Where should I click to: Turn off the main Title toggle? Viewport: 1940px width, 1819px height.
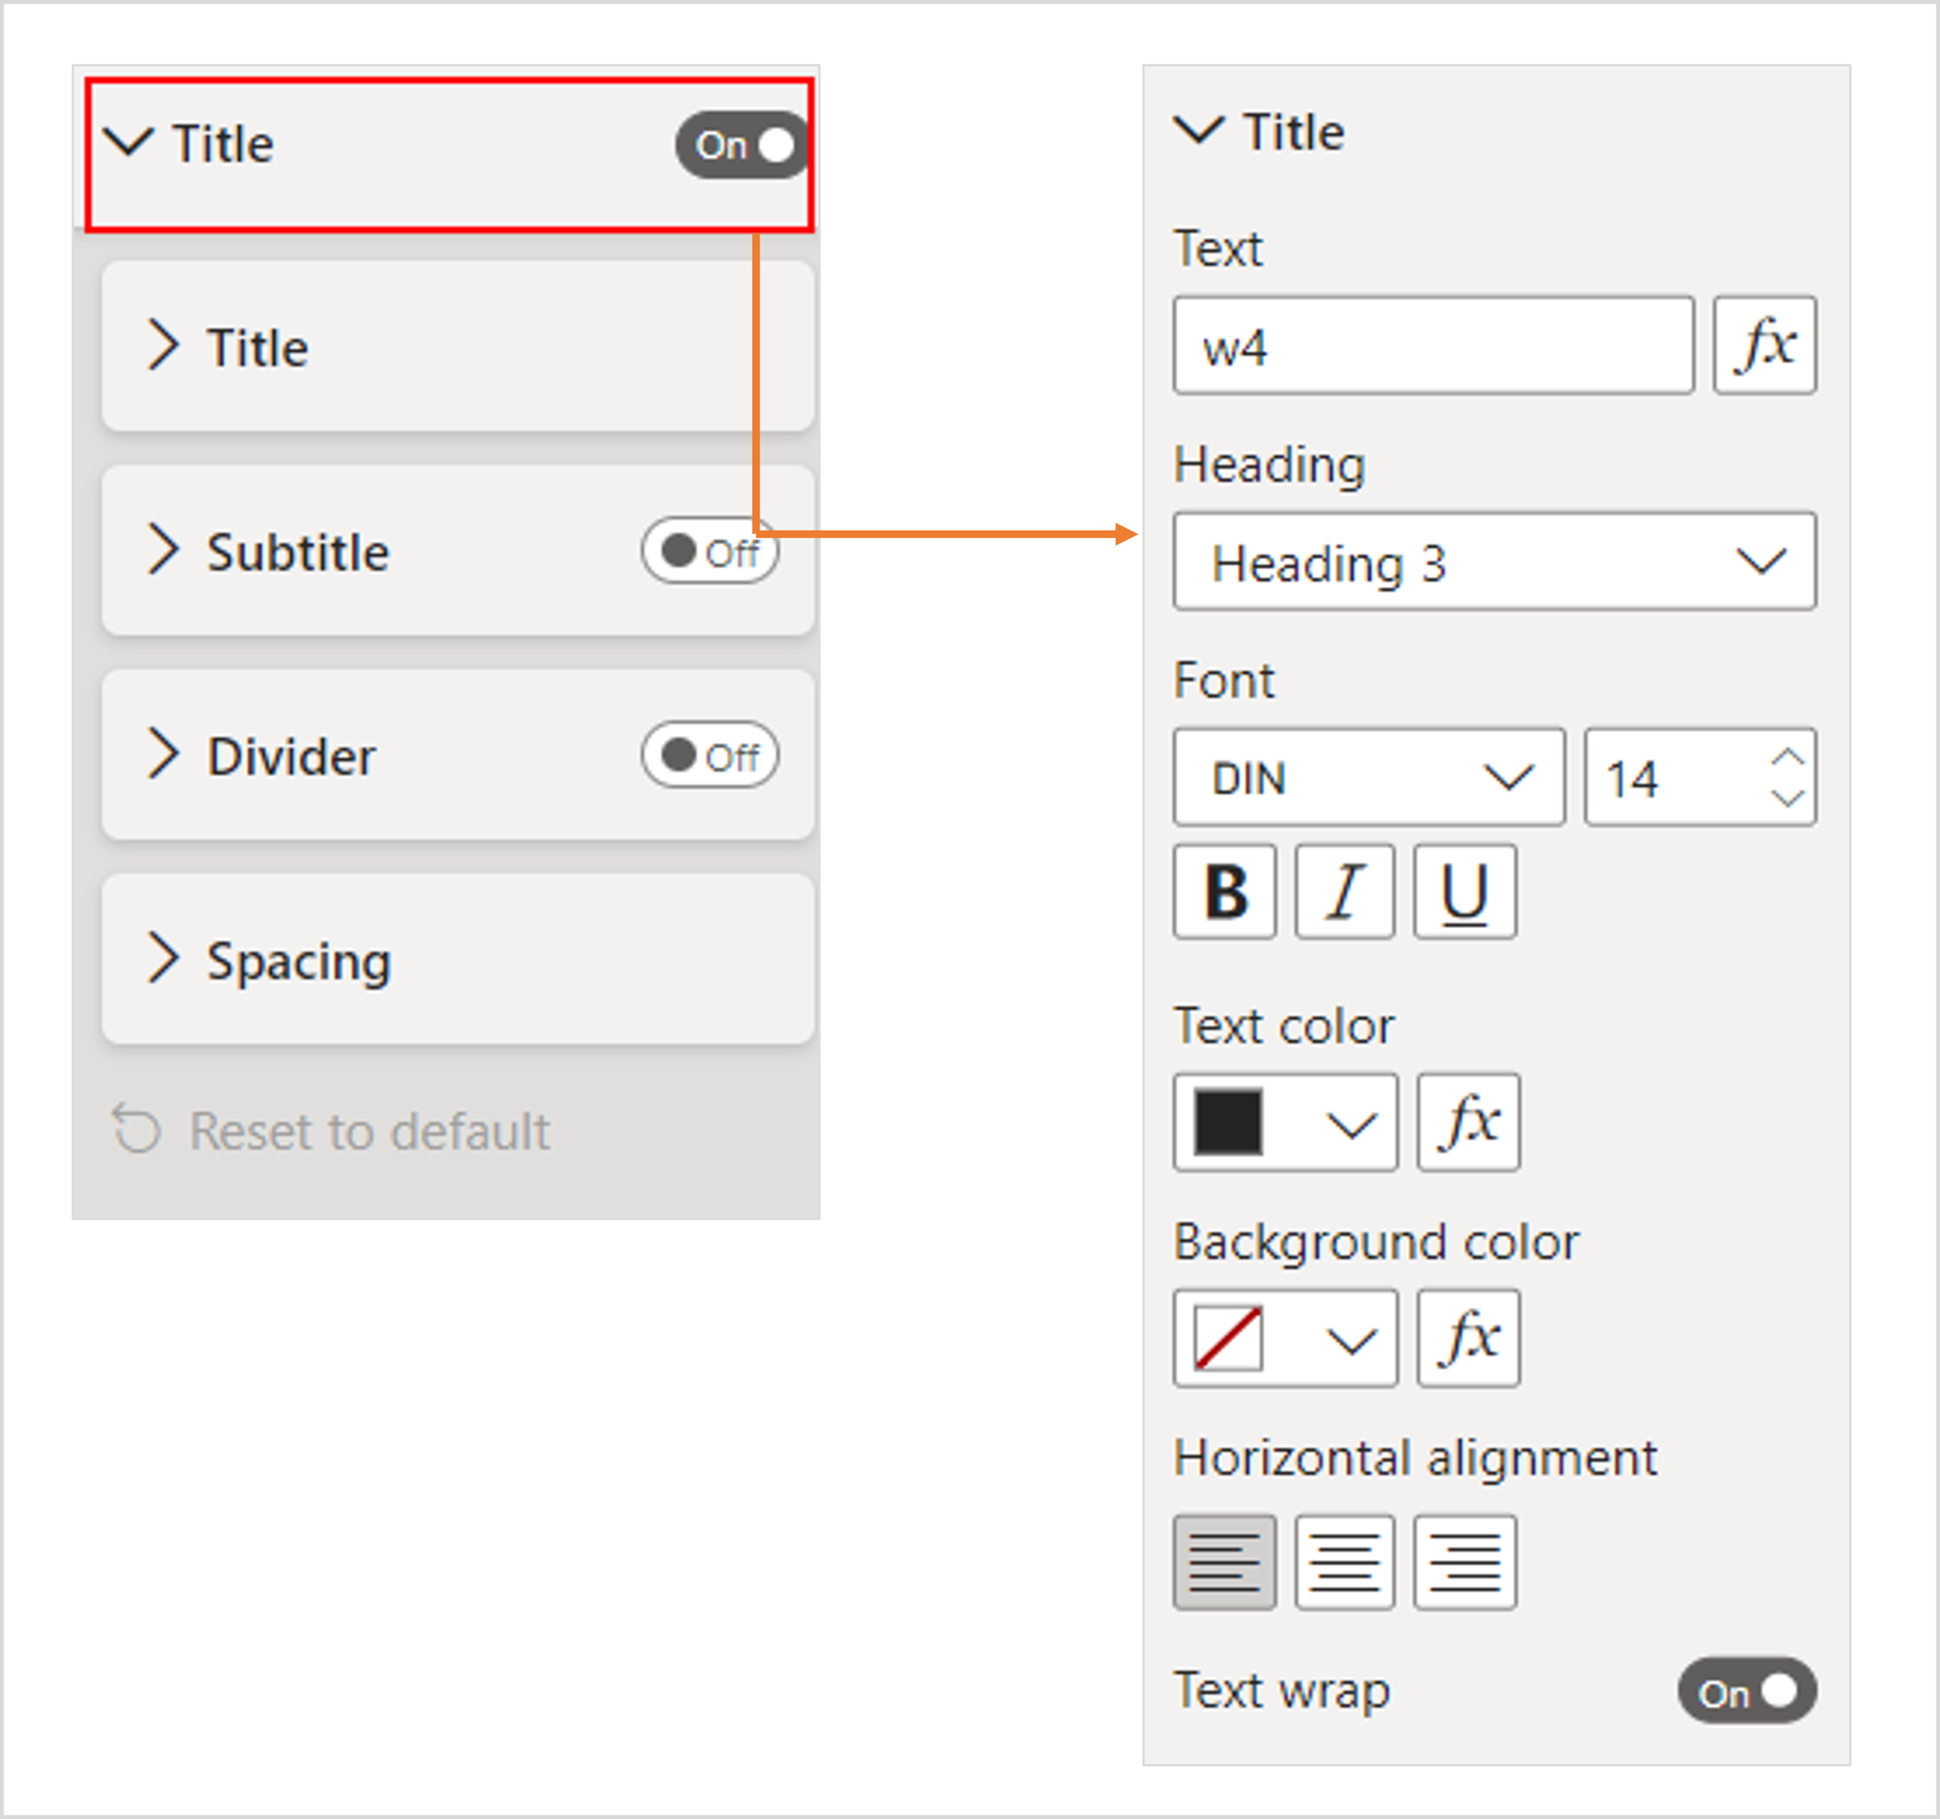743,146
